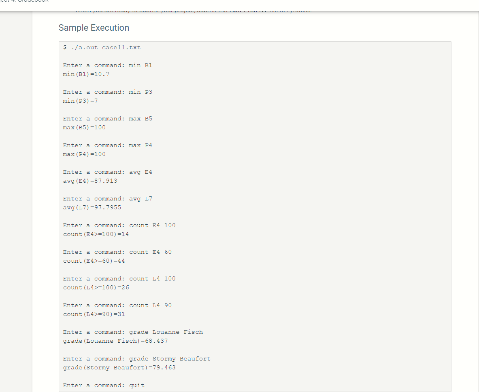Click the 'count(E4>=60)=44' output line

(x=94, y=261)
